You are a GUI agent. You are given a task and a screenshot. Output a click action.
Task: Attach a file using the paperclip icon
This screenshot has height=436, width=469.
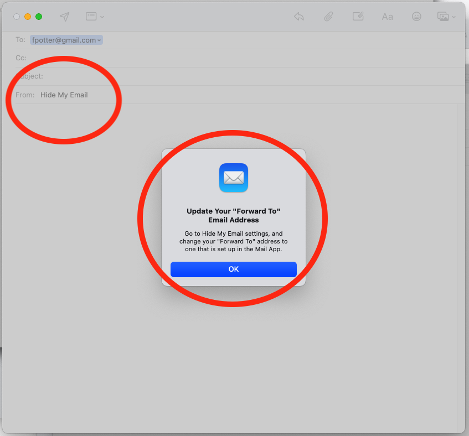(x=328, y=17)
